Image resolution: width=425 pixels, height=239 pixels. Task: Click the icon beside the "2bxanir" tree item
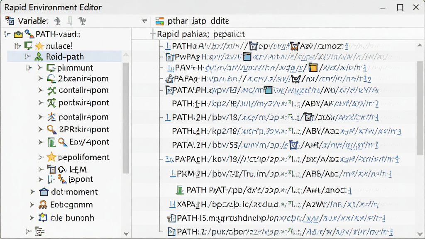pyautogui.click(x=51, y=79)
